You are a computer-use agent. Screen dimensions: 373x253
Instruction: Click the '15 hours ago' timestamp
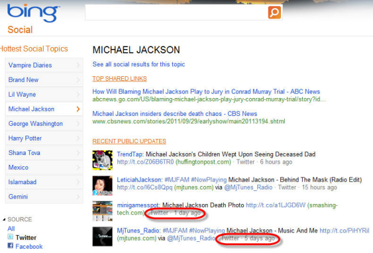320,187
